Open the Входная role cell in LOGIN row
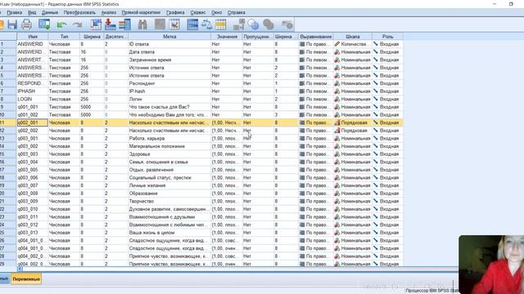The height and width of the screenshot is (294, 524). point(387,99)
